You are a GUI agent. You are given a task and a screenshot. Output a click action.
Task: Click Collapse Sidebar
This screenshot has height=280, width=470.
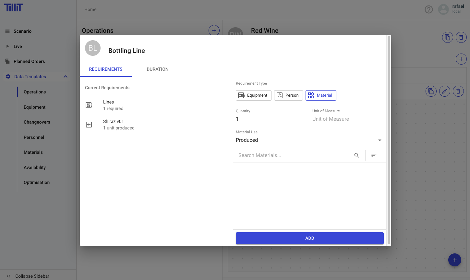click(x=32, y=276)
